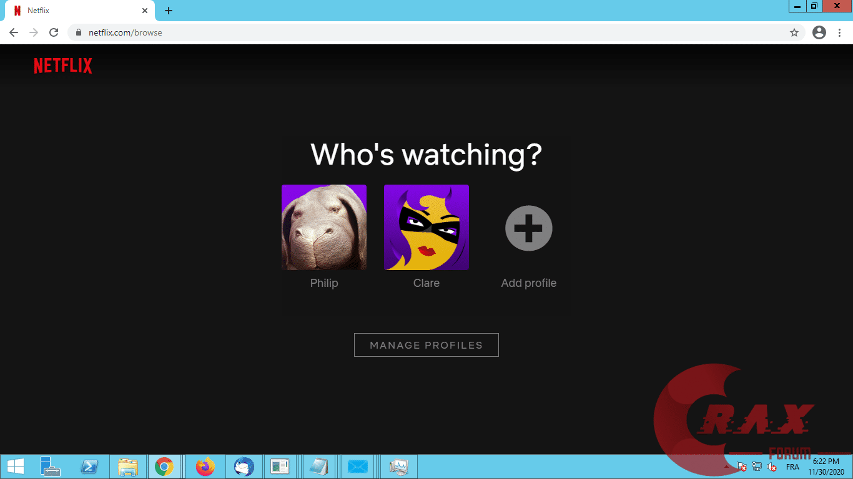Image resolution: width=853 pixels, height=479 pixels.
Task: Open a new browser tab
Action: (x=169, y=11)
